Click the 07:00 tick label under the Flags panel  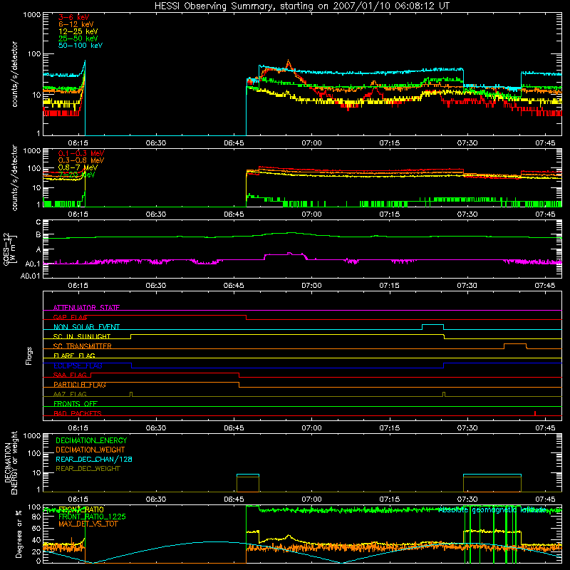coord(311,428)
